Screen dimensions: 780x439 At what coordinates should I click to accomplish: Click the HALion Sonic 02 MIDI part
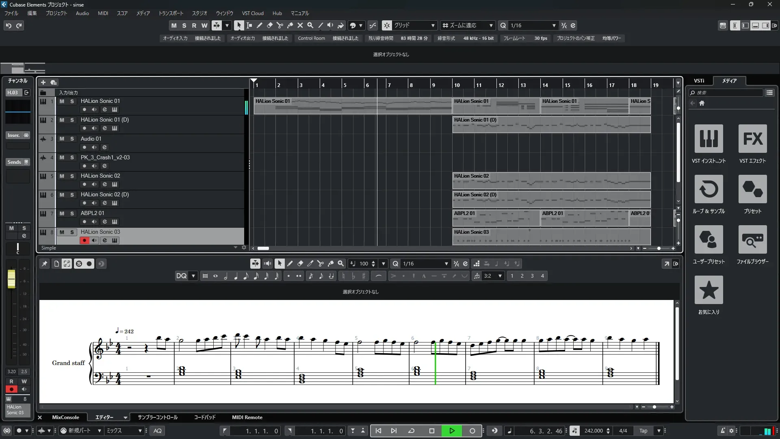pyautogui.click(x=551, y=180)
